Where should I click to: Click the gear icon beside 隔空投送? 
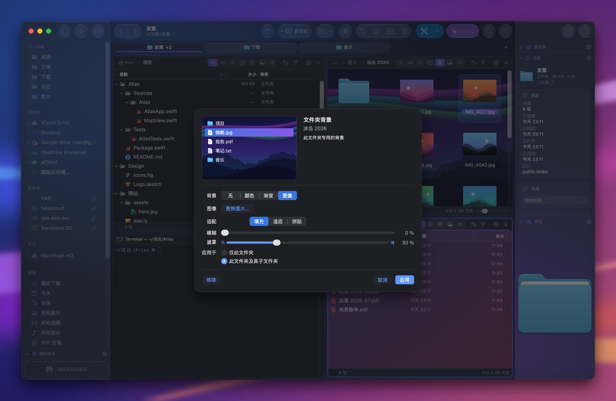[x=105, y=354]
